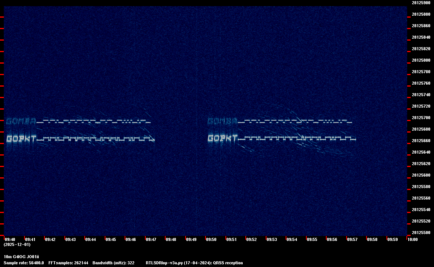Image resolution: width=434 pixels, height=267 pixels.
Task: Click the 28125580 frequency scale value
Action: 421,187
